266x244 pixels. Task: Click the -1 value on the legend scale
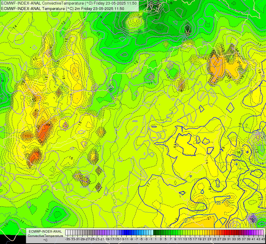pyautogui.click(x=151, y=239)
